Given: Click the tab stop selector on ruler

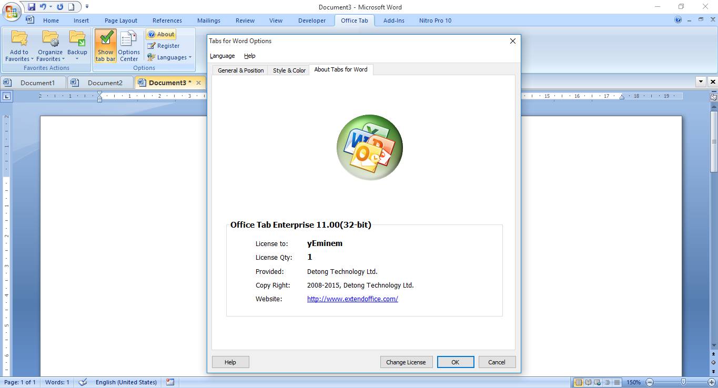Looking at the screenshot, I should tap(6, 96).
